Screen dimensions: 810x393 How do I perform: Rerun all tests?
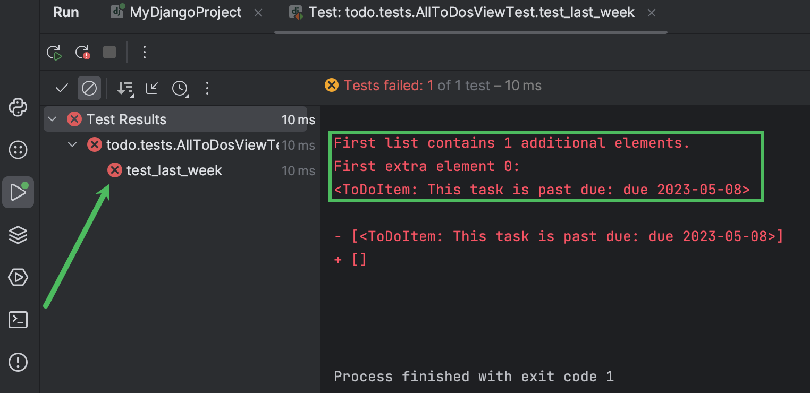click(x=54, y=52)
